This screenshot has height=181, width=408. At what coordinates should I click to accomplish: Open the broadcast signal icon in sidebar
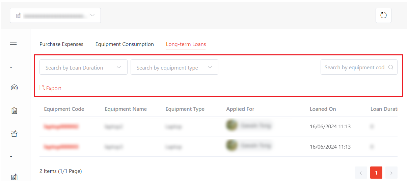tap(14, 88)
